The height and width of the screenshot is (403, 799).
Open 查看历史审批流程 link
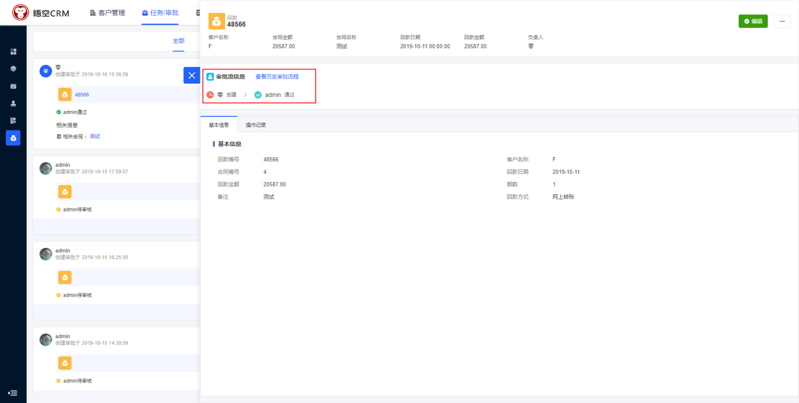277,77
